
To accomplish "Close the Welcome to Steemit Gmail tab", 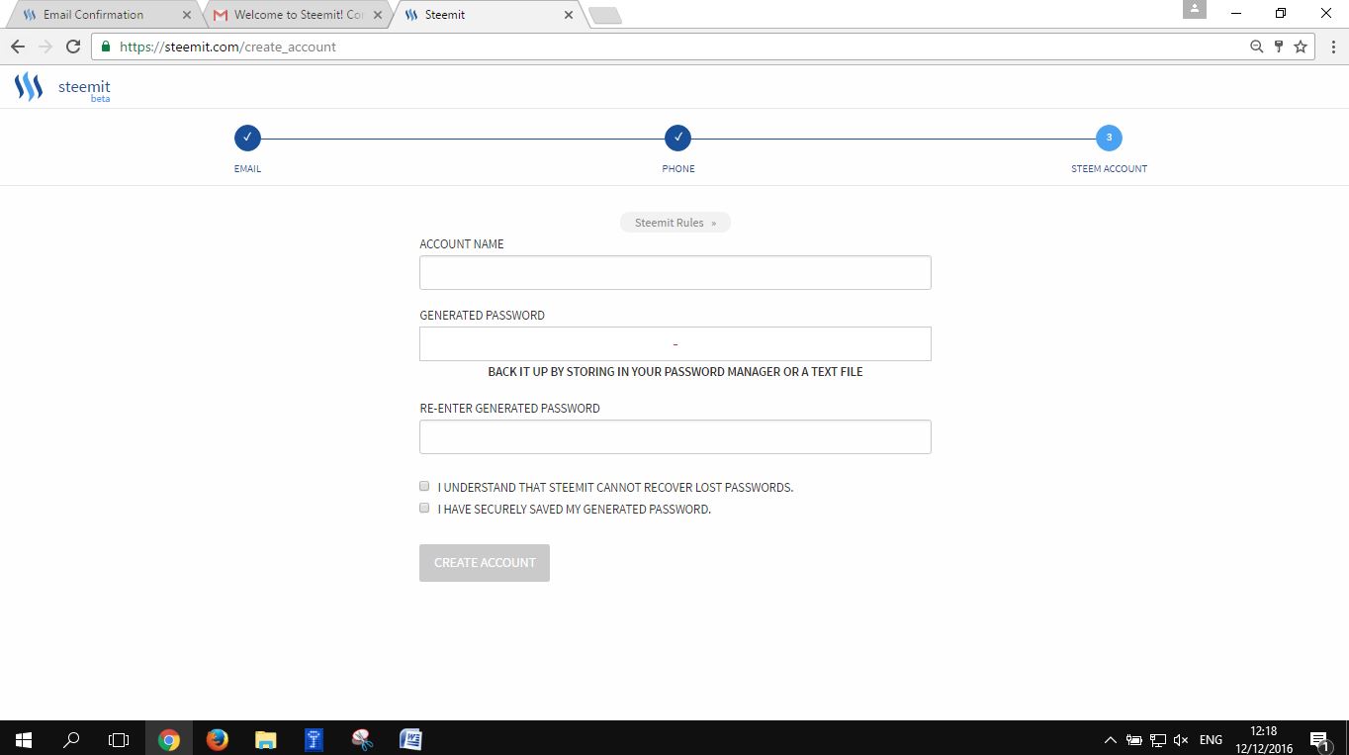I will pos(378,15).
